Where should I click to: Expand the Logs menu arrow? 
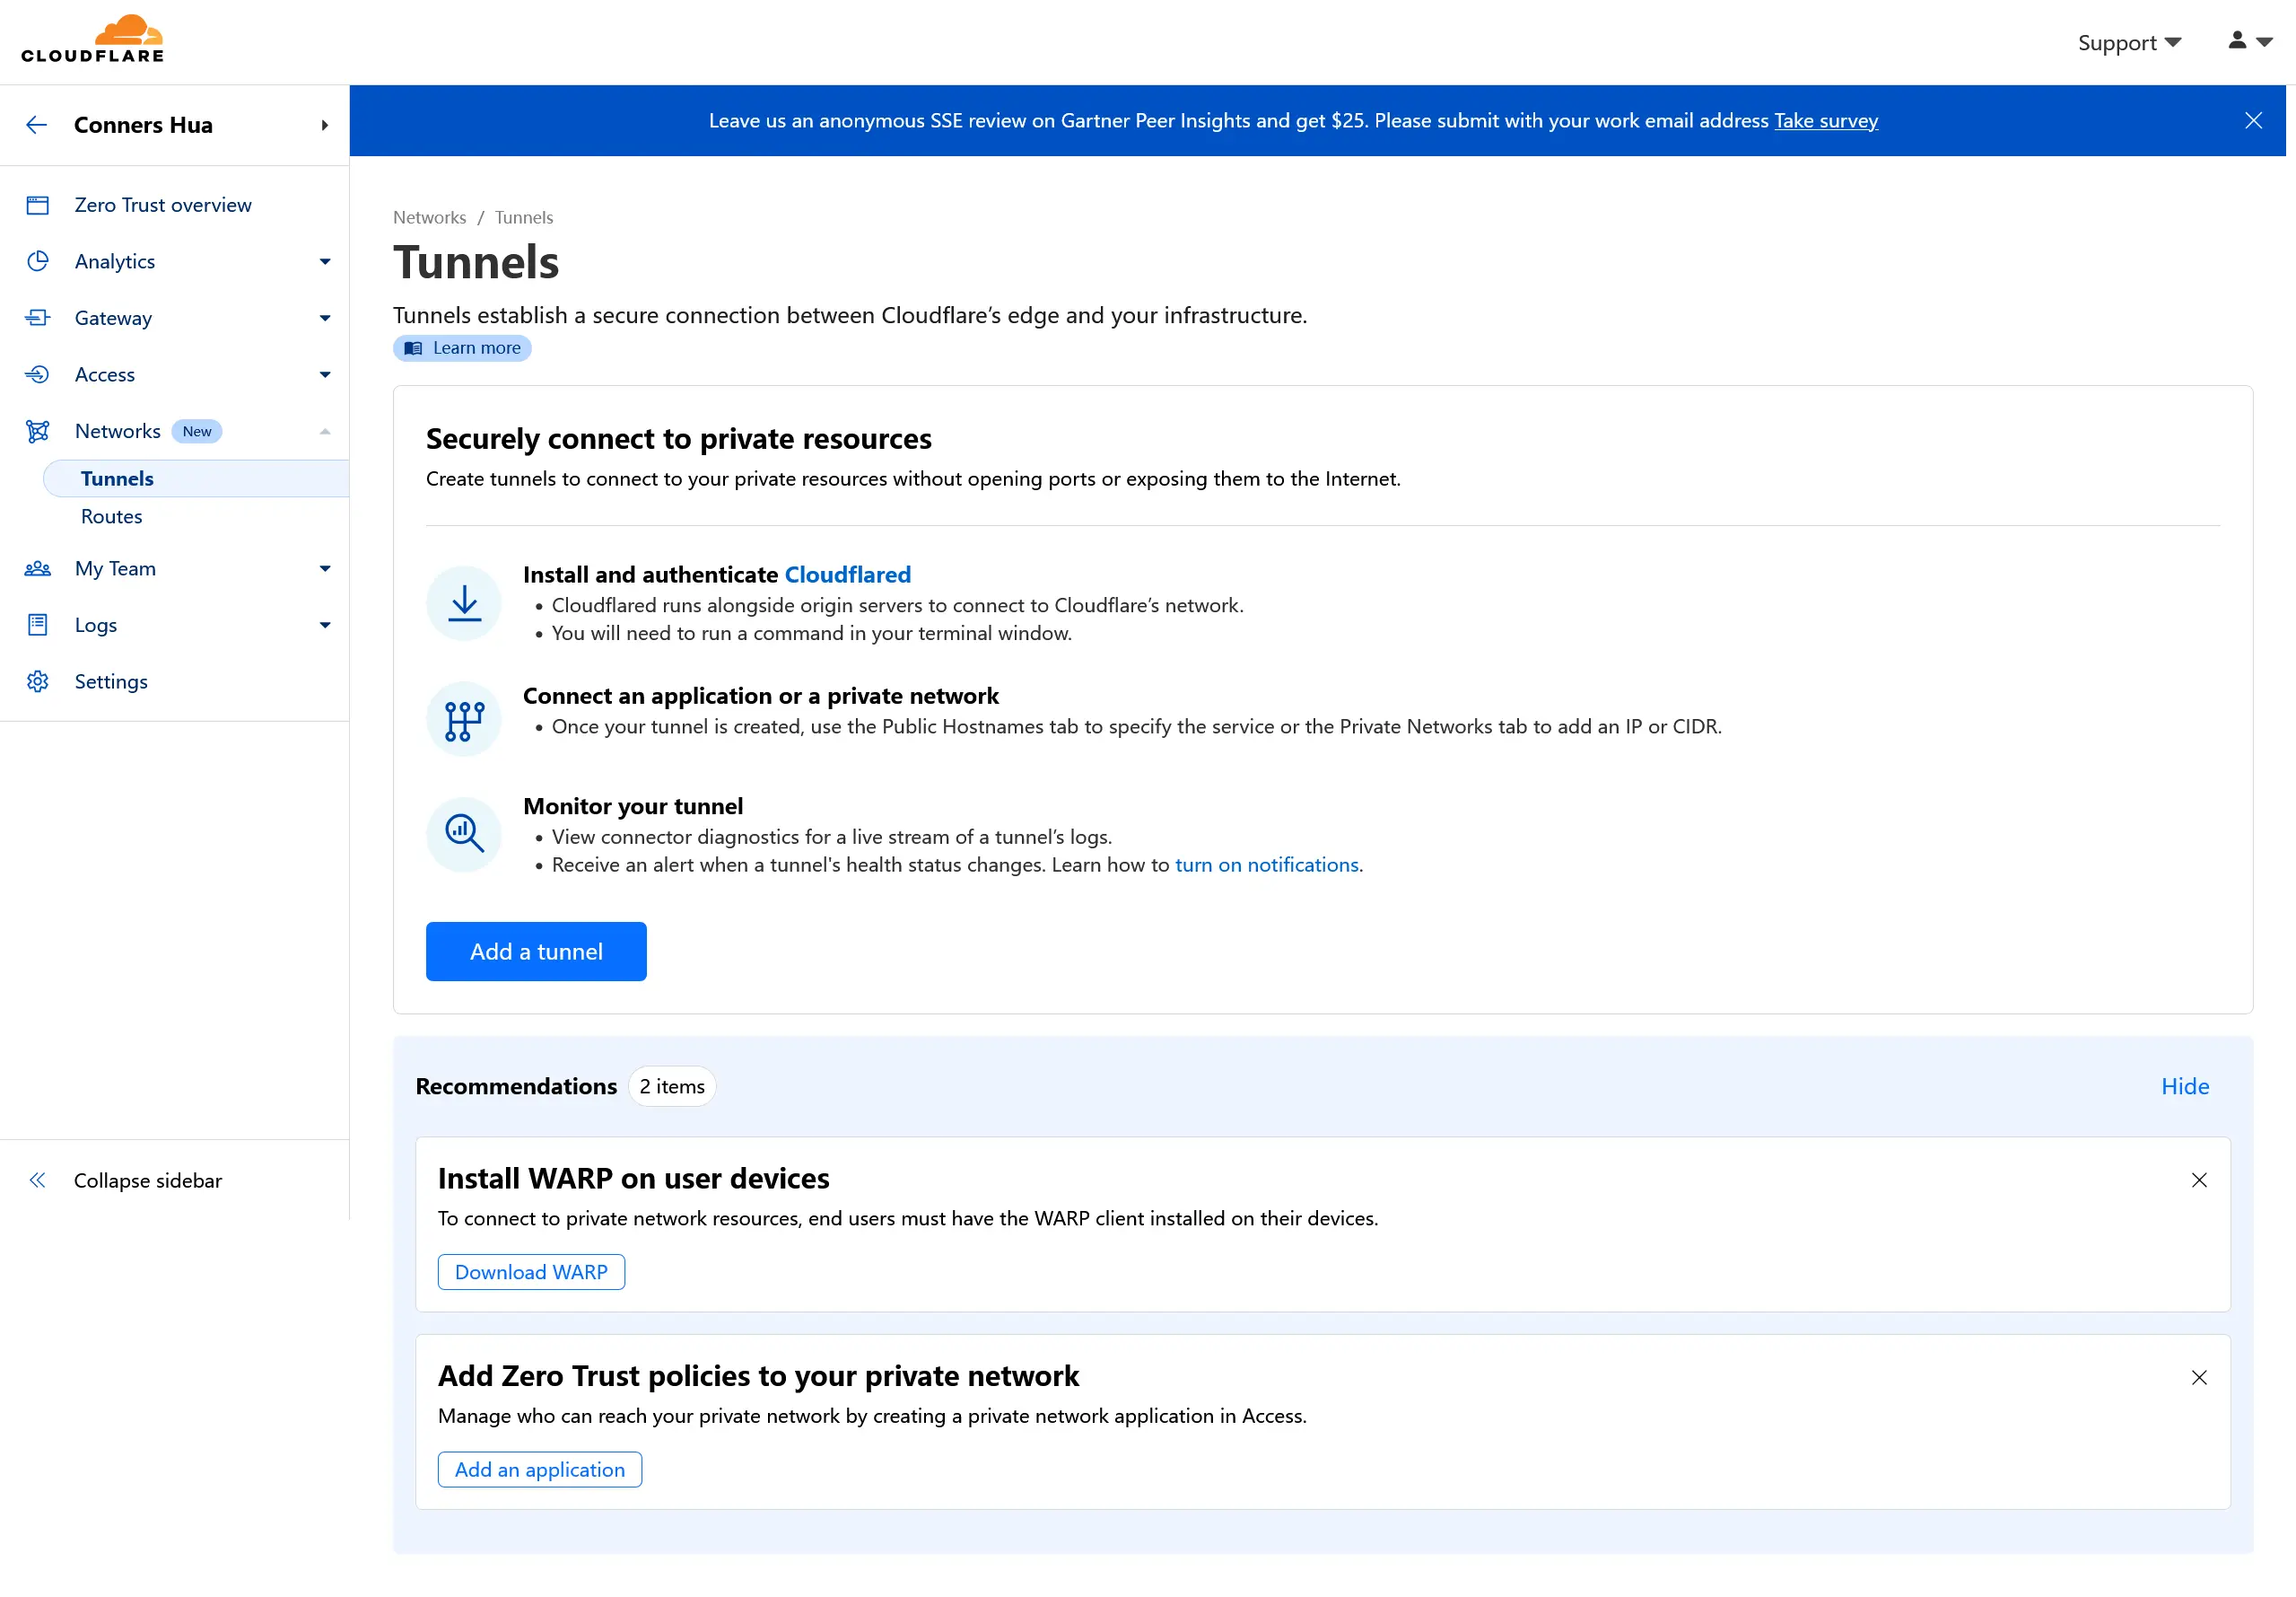325,626
